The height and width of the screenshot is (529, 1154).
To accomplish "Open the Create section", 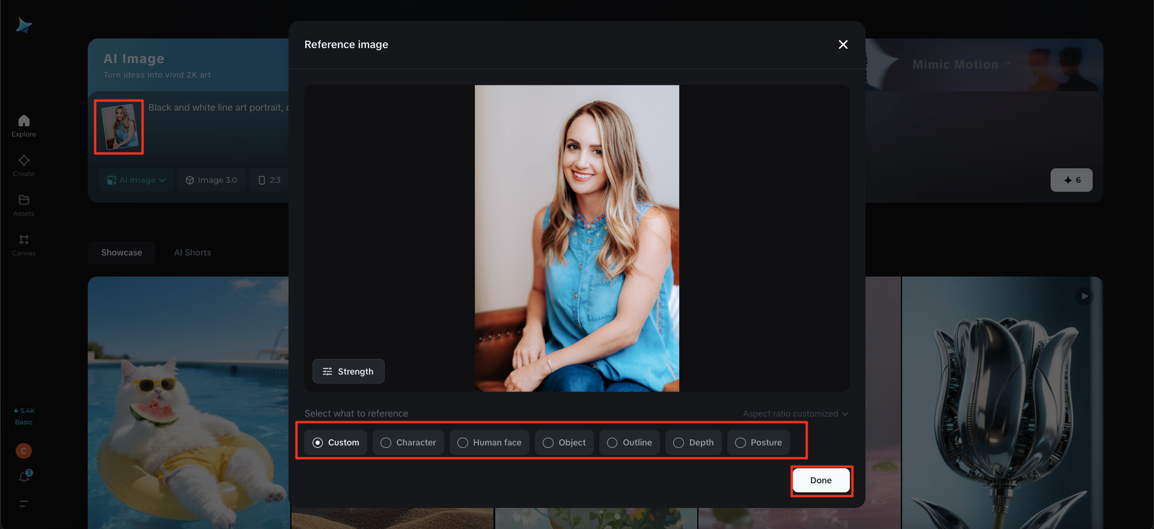I will pos(24,165).
